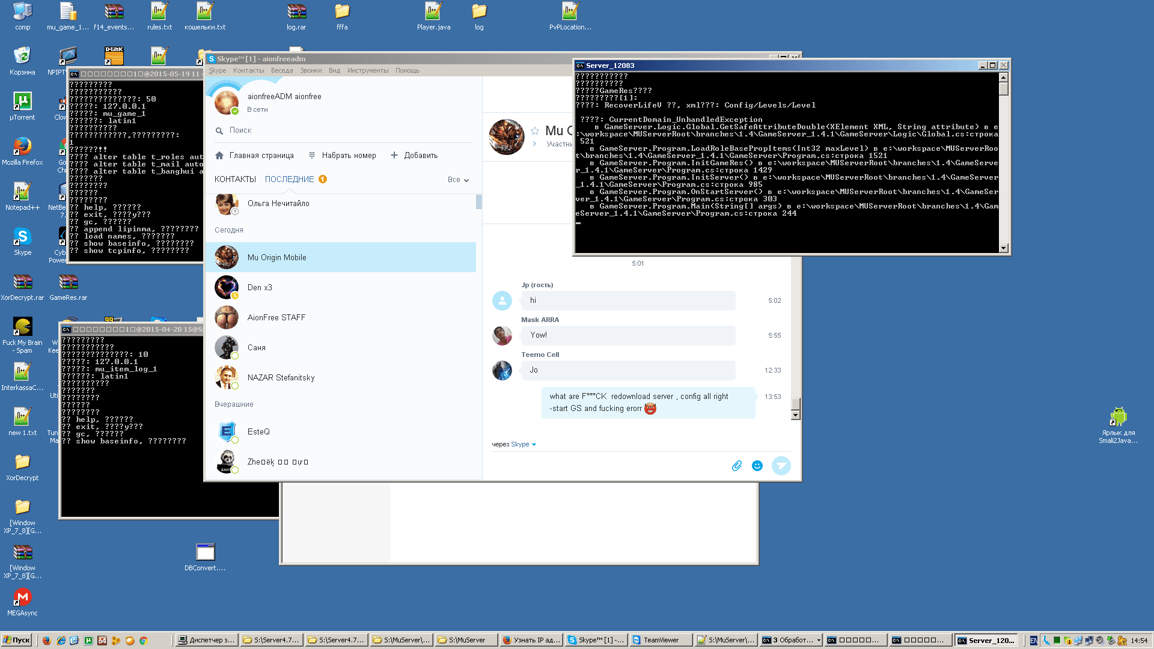Open the Все contact filter dropdown

coord(458,180)
